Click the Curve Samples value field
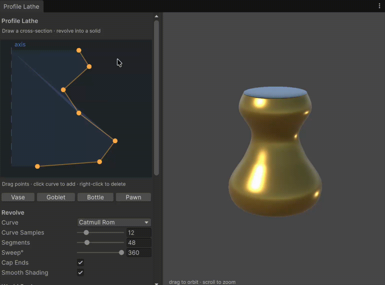This screenshot has height=285, width=385. pos(139,233)
